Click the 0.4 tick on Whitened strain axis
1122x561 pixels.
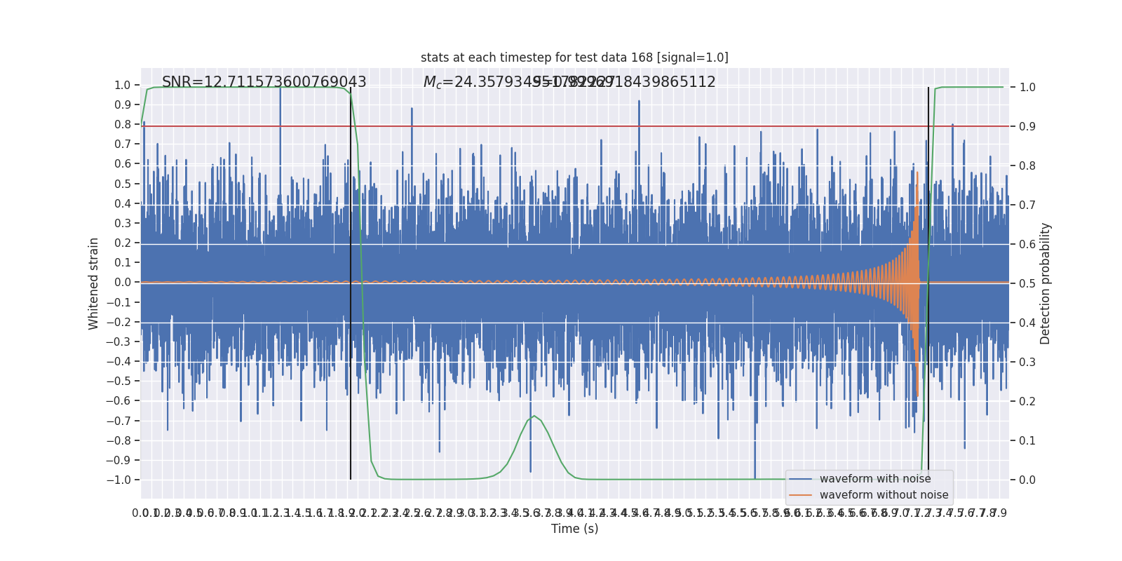(123, 203)
